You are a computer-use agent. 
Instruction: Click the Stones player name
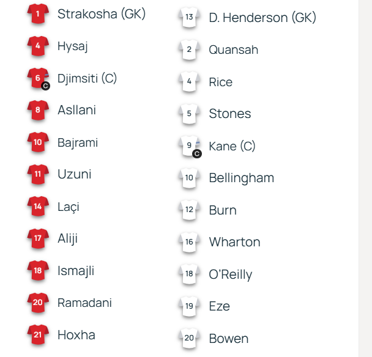pos(229,114)
